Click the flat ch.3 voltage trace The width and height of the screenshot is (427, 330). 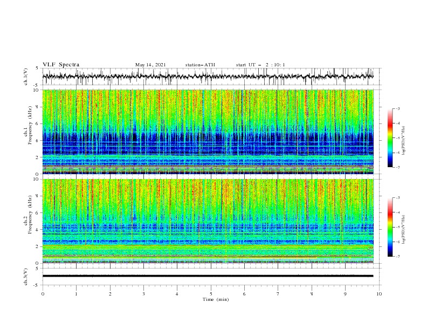click(208, 276)
